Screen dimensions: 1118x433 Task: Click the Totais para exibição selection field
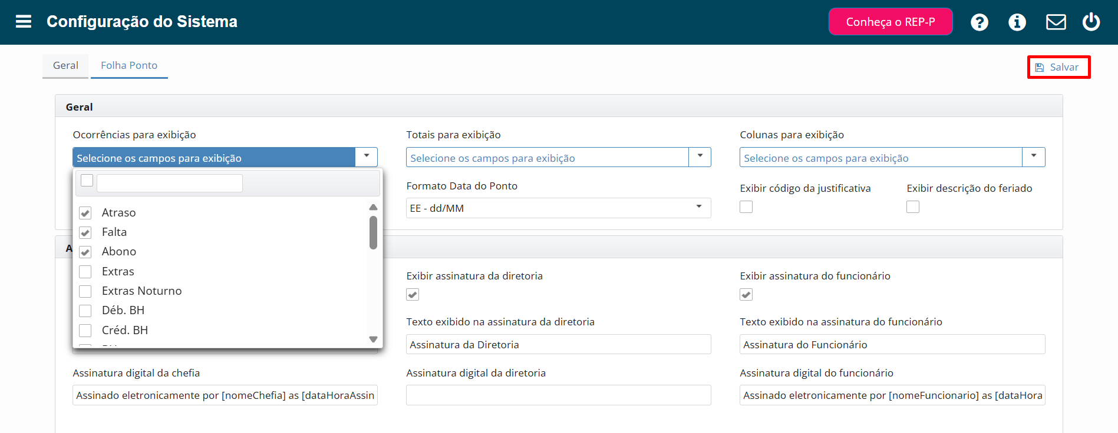pyautogui.click(x=548, y=157)
